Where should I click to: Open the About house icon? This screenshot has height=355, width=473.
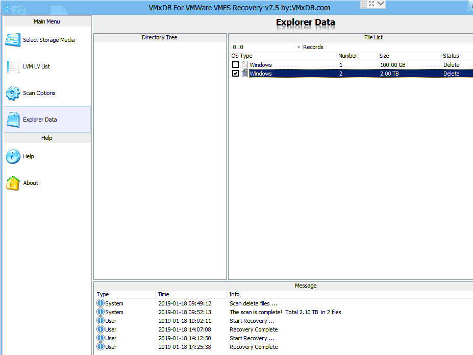[x=13, y=183]
